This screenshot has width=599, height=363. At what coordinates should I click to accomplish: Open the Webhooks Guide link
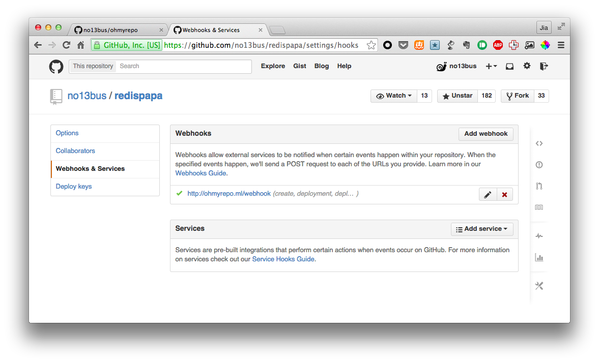tap(201, 173)
